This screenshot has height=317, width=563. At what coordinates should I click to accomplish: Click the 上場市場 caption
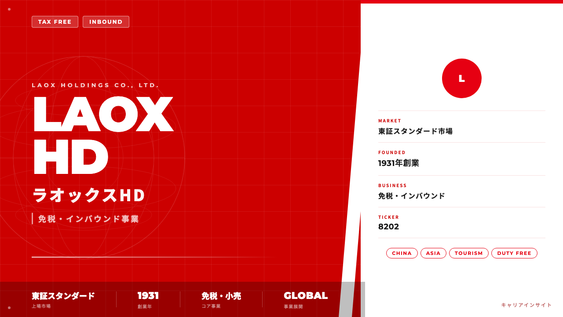coord(41,306)
